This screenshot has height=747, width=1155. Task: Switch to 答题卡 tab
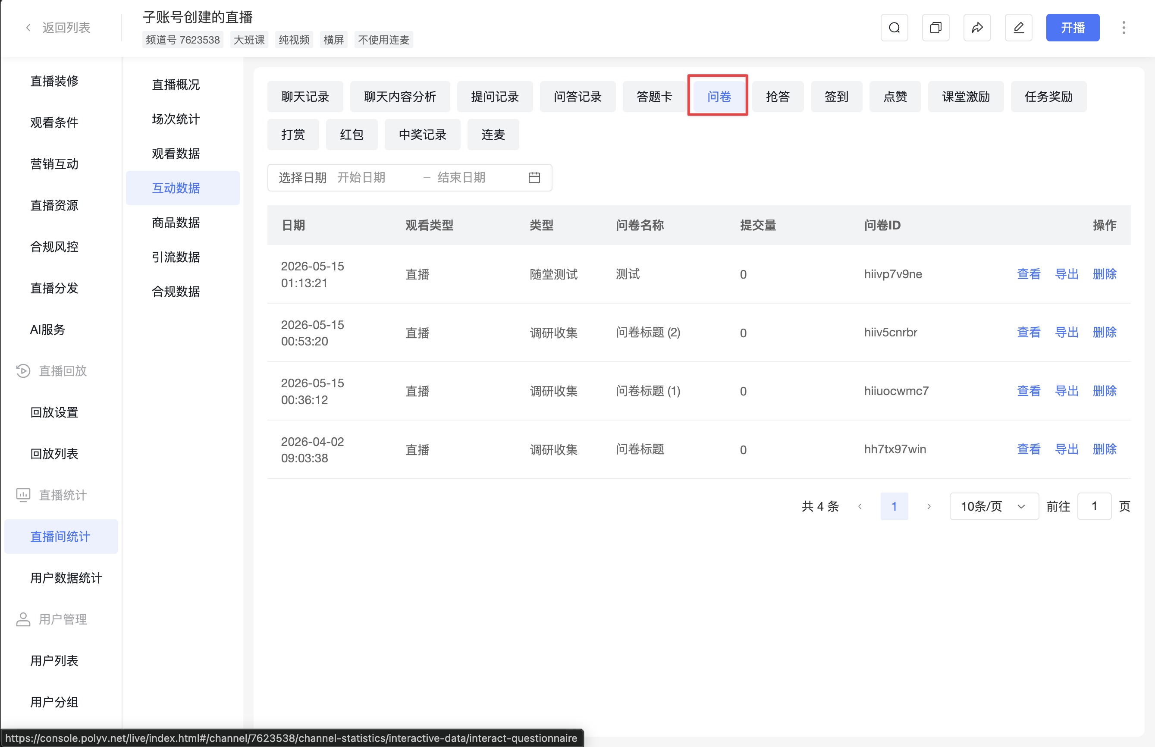point(654,97)
